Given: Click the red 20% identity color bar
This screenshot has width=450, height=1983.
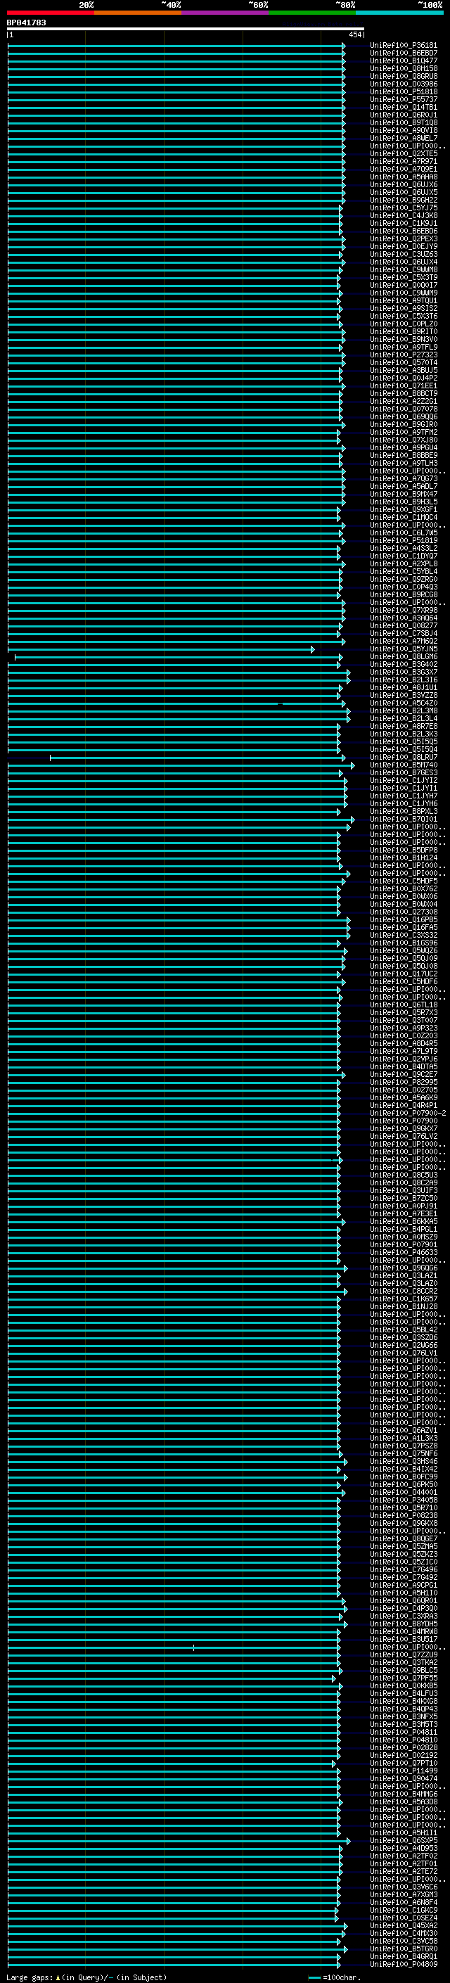Looking at the screenshot, I should tap(51, 13).
